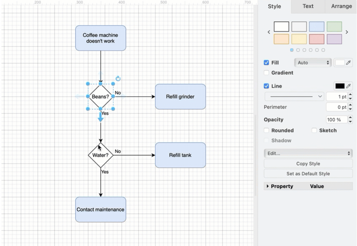Show previous style palette with left chevron

tap(269, 32)
